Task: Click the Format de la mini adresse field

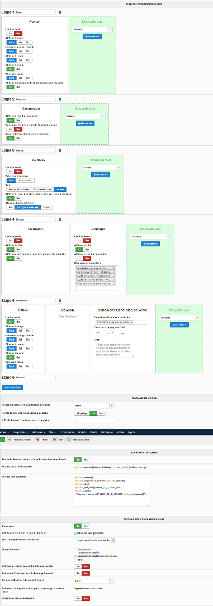Action: pyautogui.click(x=143, y=467)
